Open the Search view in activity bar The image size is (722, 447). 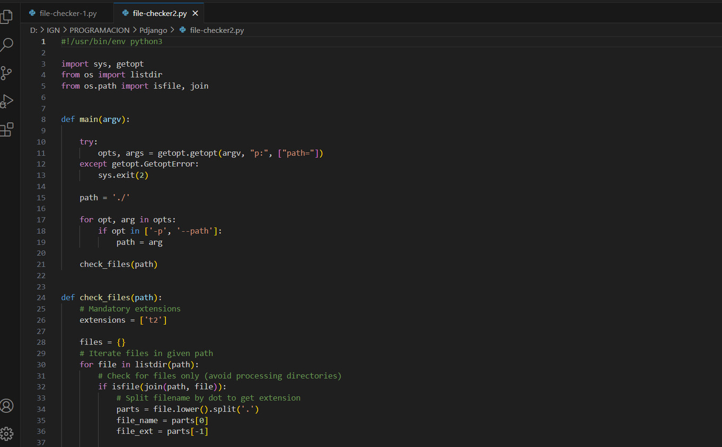click(6, 44)
